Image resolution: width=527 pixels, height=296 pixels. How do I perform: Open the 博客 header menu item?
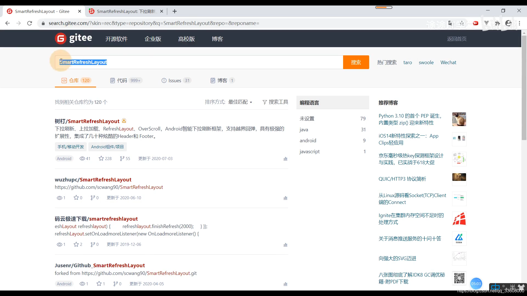tap(217, 39)
